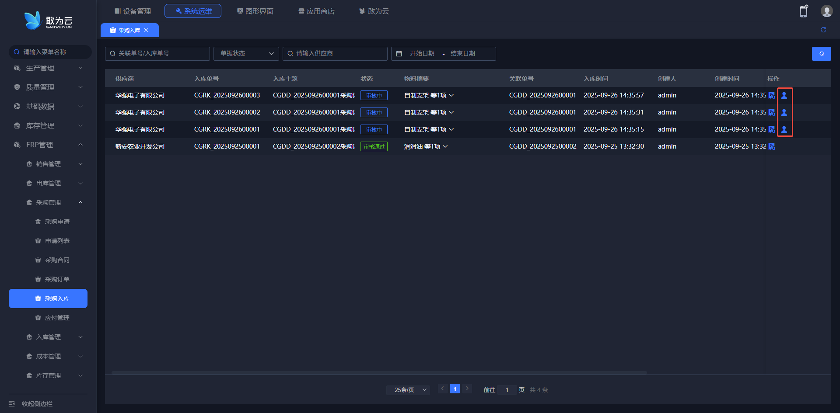840x413 pixels.
Task: Open the user avatar profile menu
Action: (x=826, y=11)
